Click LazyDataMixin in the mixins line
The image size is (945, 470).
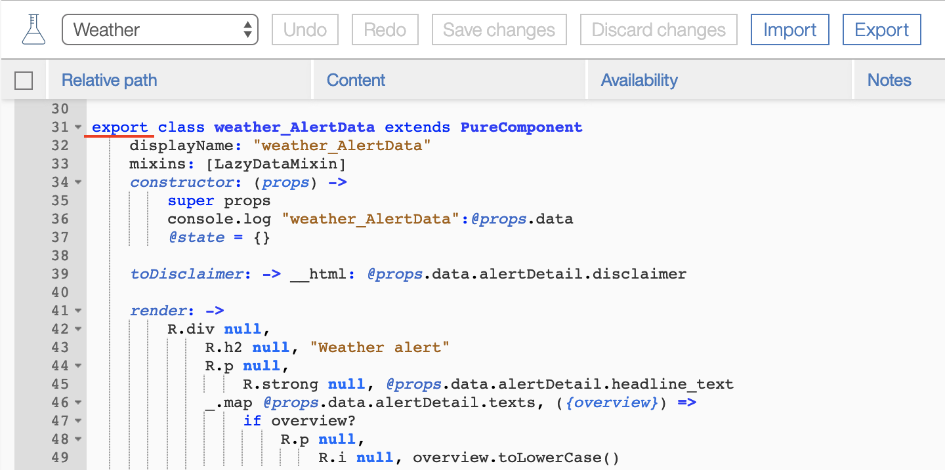tap(276, 164)
